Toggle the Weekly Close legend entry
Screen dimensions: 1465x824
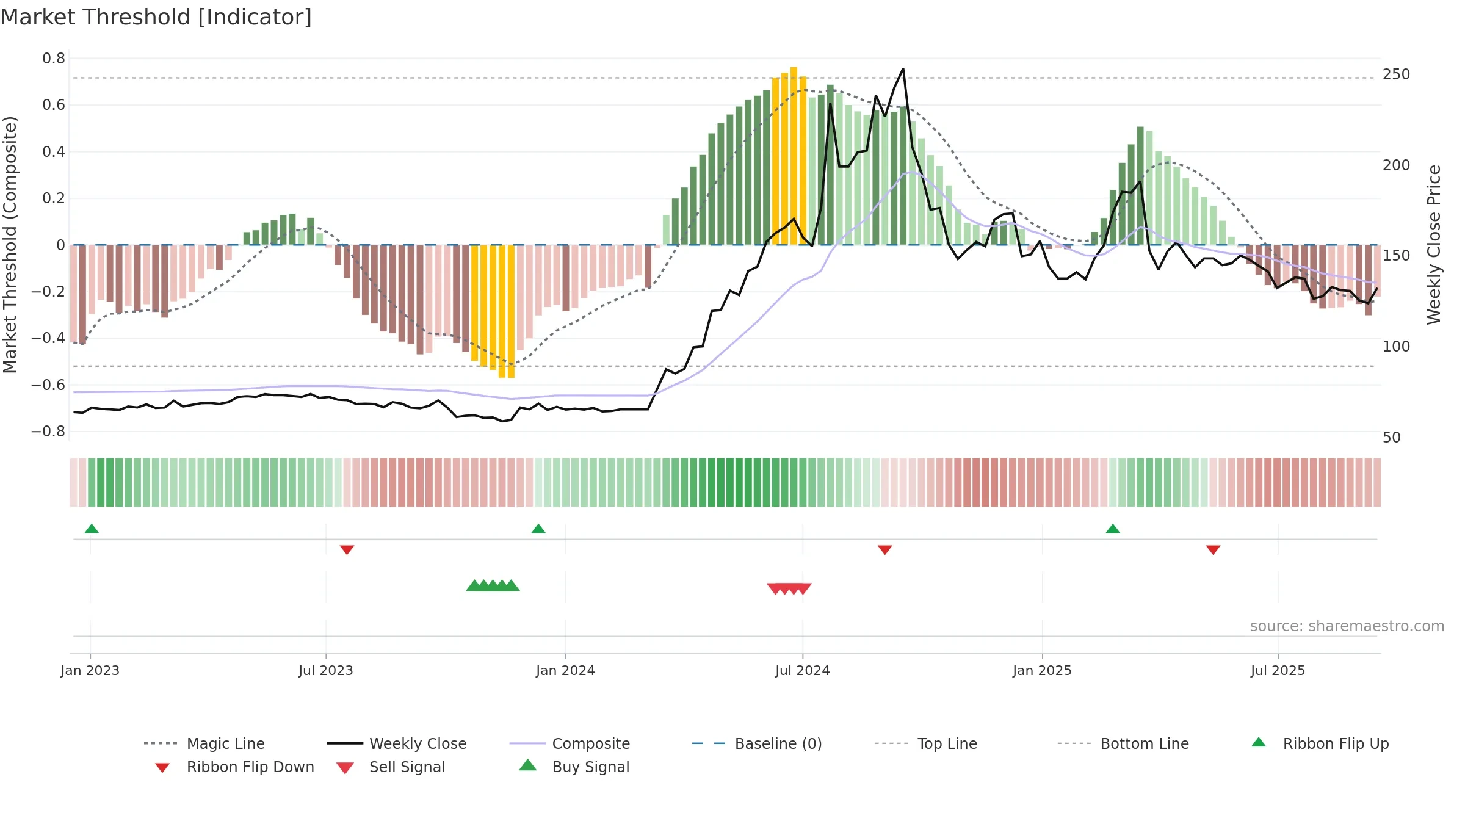click(397, 743)
